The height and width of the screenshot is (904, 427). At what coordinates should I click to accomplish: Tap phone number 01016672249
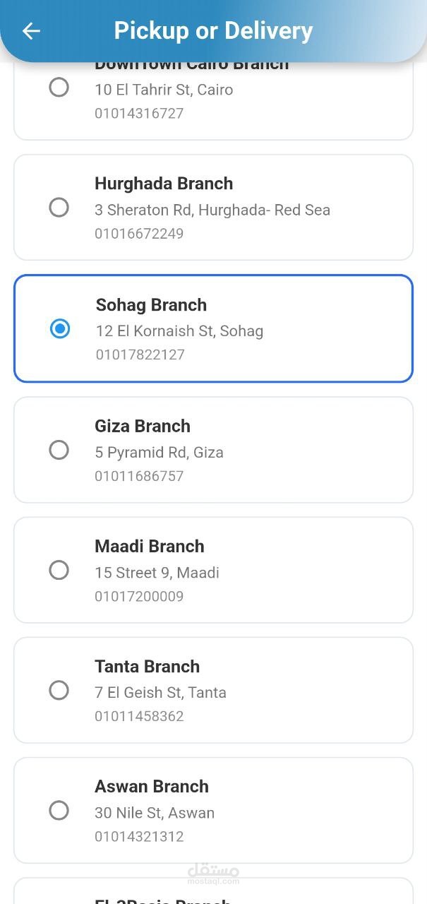pos(139,234)
